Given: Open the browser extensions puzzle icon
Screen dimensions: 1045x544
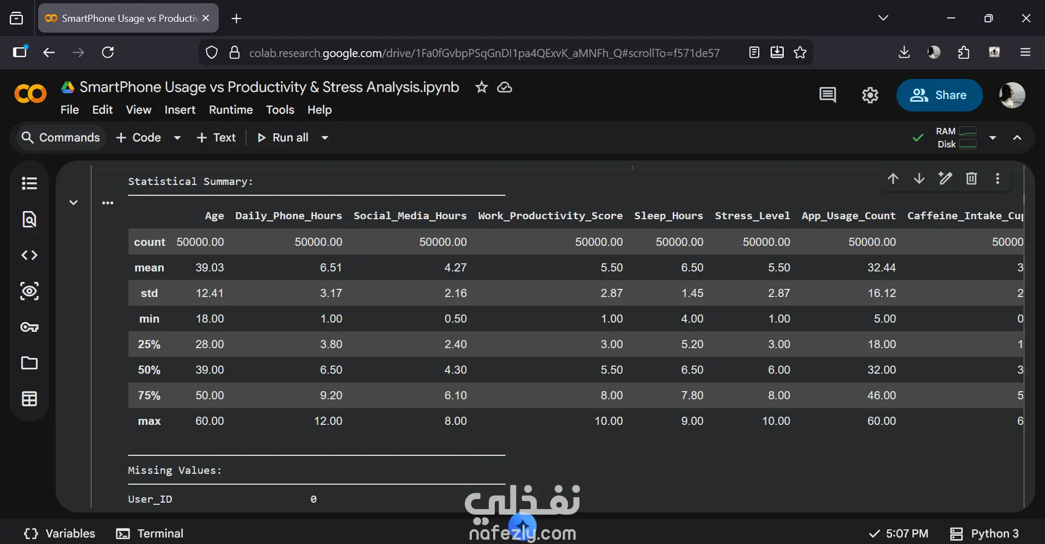Looking at the screenshot, I should (x=964, y=52).
